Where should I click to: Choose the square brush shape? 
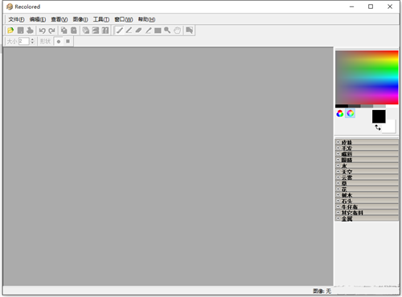pos(68,42)
